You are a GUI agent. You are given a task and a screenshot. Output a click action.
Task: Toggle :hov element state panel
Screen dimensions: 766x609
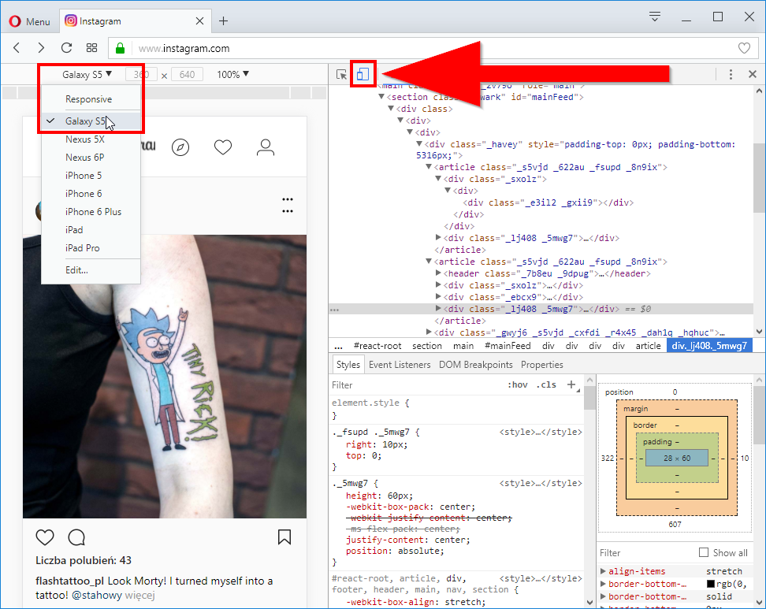pos(517,384)
